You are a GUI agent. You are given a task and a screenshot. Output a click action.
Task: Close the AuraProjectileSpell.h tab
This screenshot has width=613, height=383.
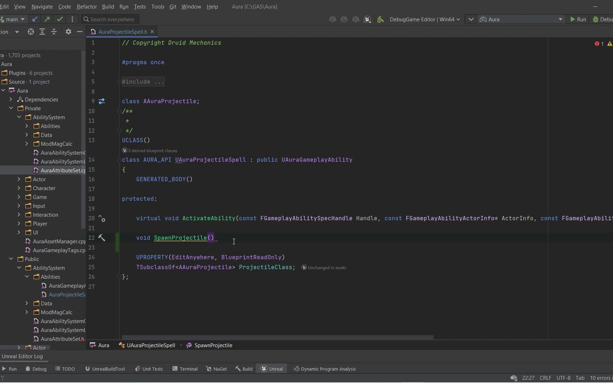(x=152, y=32)
